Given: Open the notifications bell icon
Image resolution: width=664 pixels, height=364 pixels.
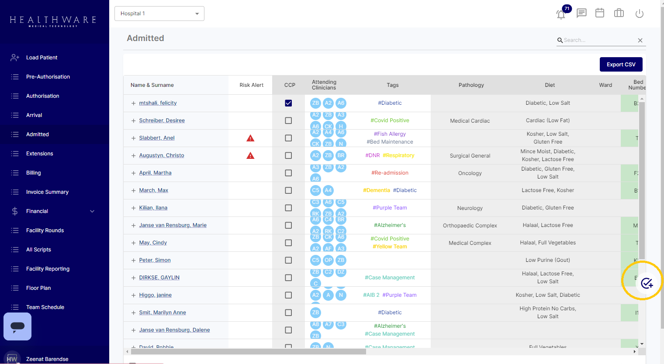Looking at the screenshot, I should 561,14.
